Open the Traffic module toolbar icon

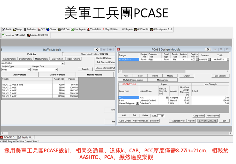tap(7, 29)
